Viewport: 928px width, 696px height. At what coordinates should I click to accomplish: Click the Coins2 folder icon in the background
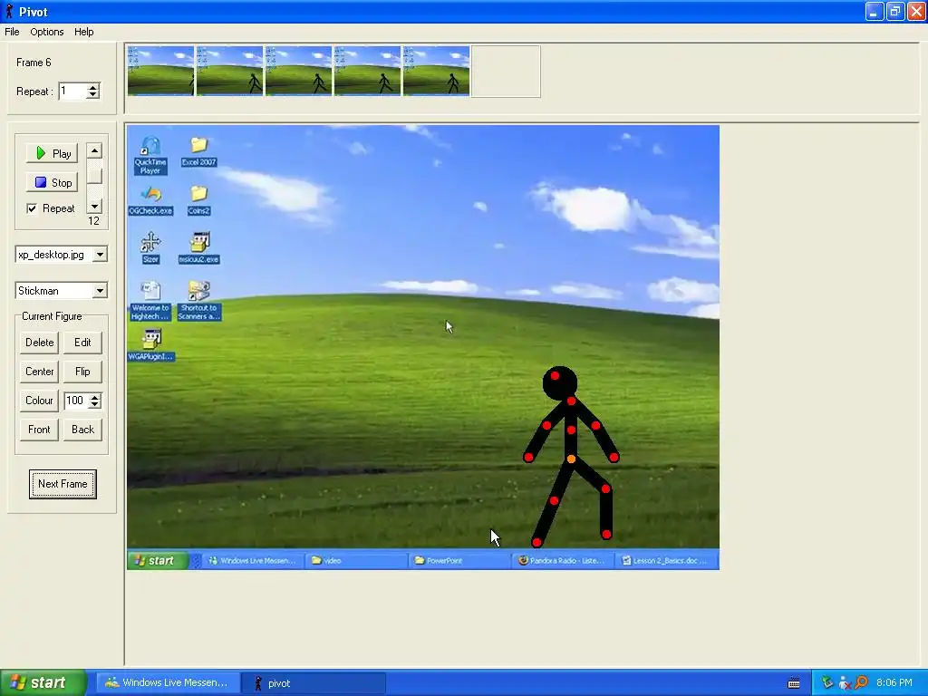(x=198, y=200)
